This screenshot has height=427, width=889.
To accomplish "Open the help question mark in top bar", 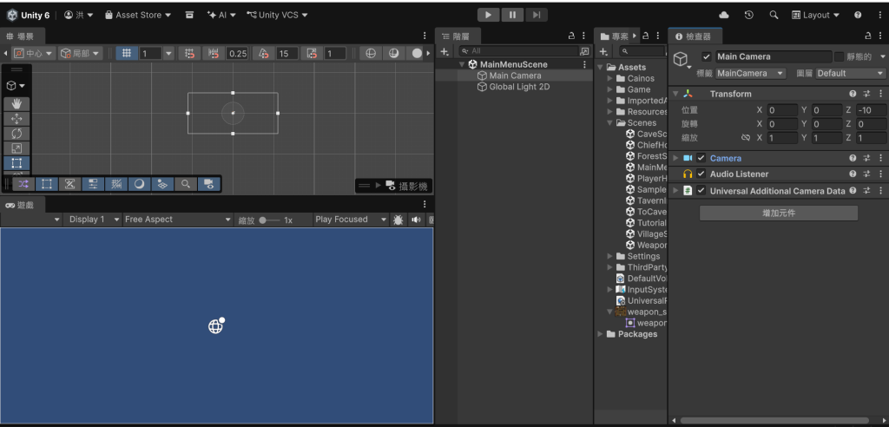I will click(858, 16).
